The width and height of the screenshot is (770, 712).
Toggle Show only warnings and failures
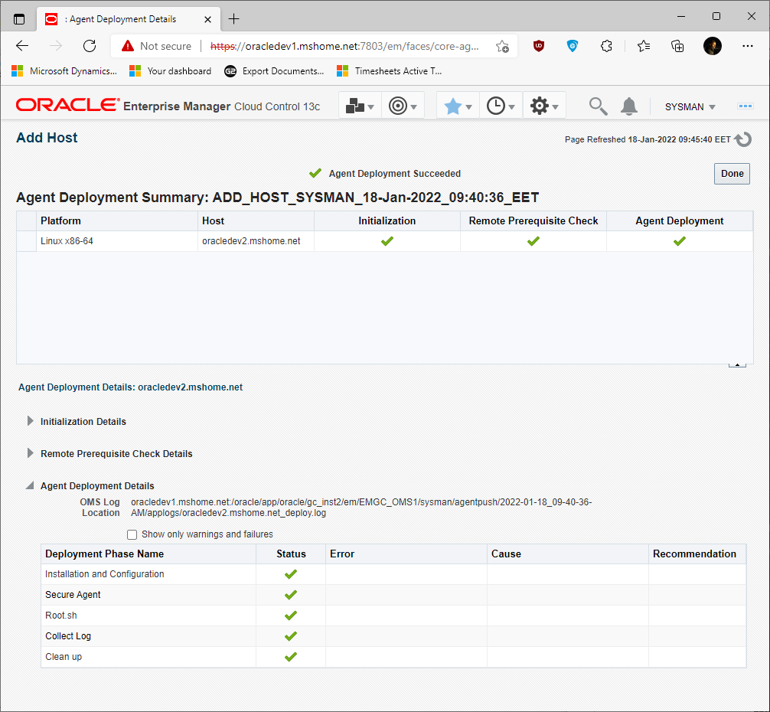click(x=132, y=534)
